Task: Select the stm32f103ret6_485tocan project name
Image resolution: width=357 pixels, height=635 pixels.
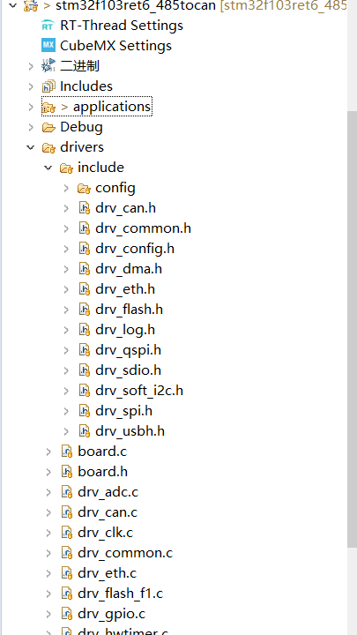Action: point(136,5)
